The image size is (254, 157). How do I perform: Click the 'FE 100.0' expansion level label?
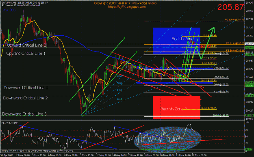tap(234, 19)
